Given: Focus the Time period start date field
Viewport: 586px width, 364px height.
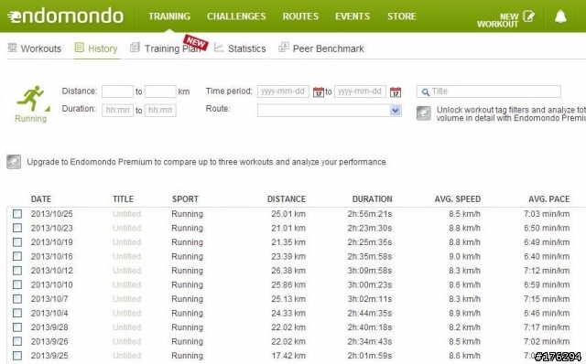Looking at the screenshot, I should click(283, 91).
